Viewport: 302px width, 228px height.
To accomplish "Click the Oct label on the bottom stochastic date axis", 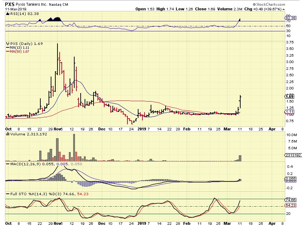I will (8, 223).
